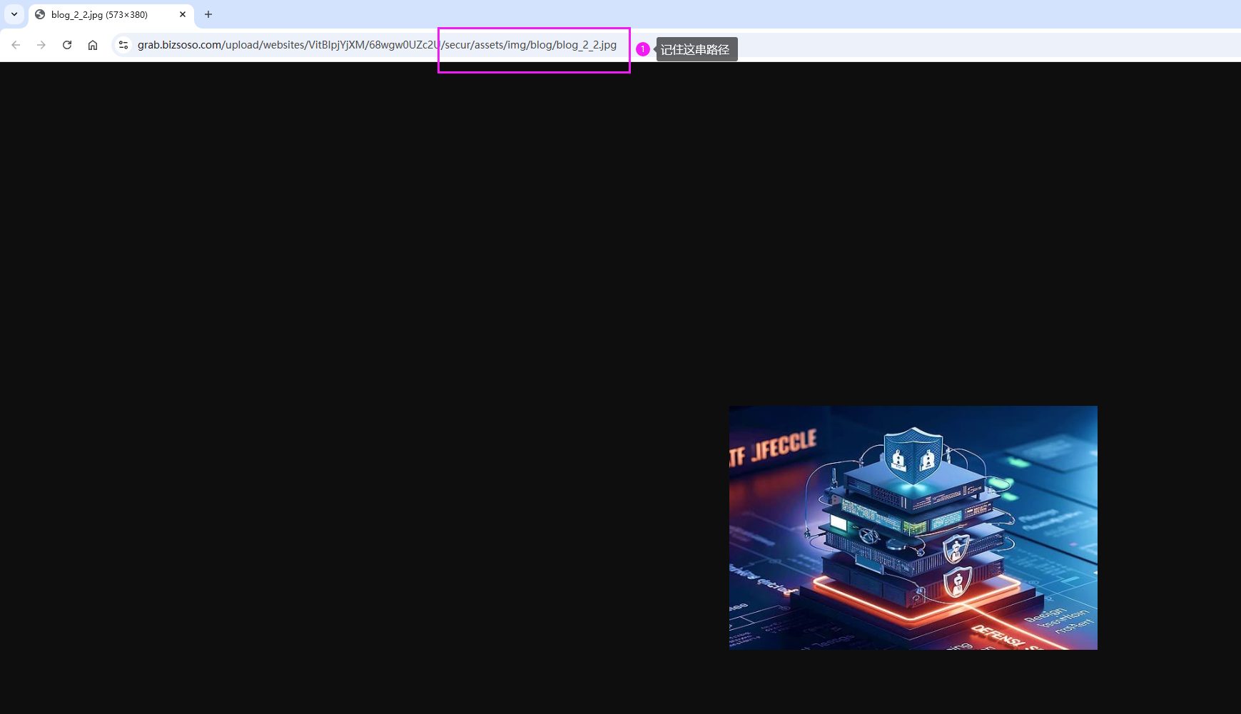Close the blog_2_2.jpg tab
The height and width of the screenshot is (714, 1241).
tap(183, 14)
